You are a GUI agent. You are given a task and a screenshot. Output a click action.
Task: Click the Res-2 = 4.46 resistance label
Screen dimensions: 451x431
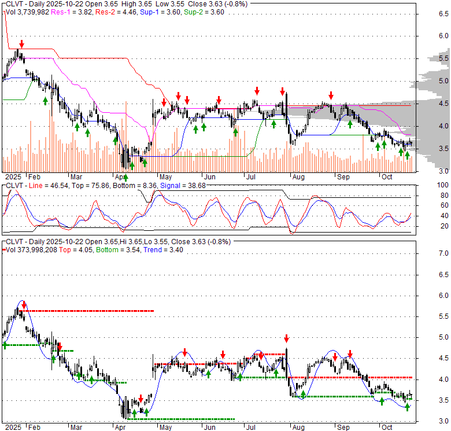[x=116, y=12]
